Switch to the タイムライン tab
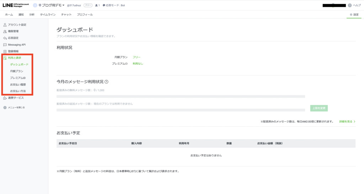This screenshot has height=194, width=364. 47,15
